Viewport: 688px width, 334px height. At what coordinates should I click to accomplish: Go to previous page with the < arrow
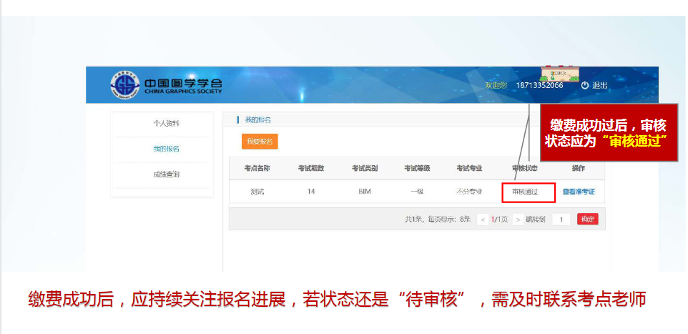tap(483, 220)
